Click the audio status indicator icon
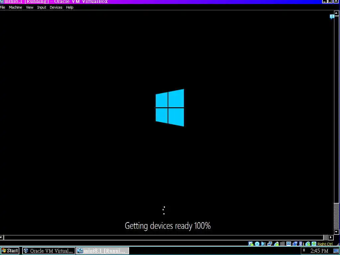The width and height of the screenshot is (340, 255). [263, 243]
